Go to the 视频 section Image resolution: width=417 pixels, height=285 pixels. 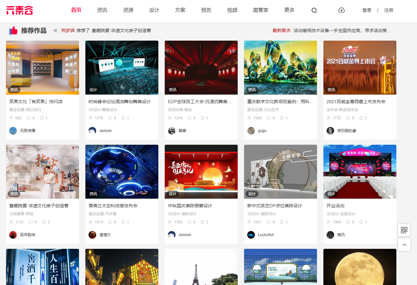pos(232,10)
